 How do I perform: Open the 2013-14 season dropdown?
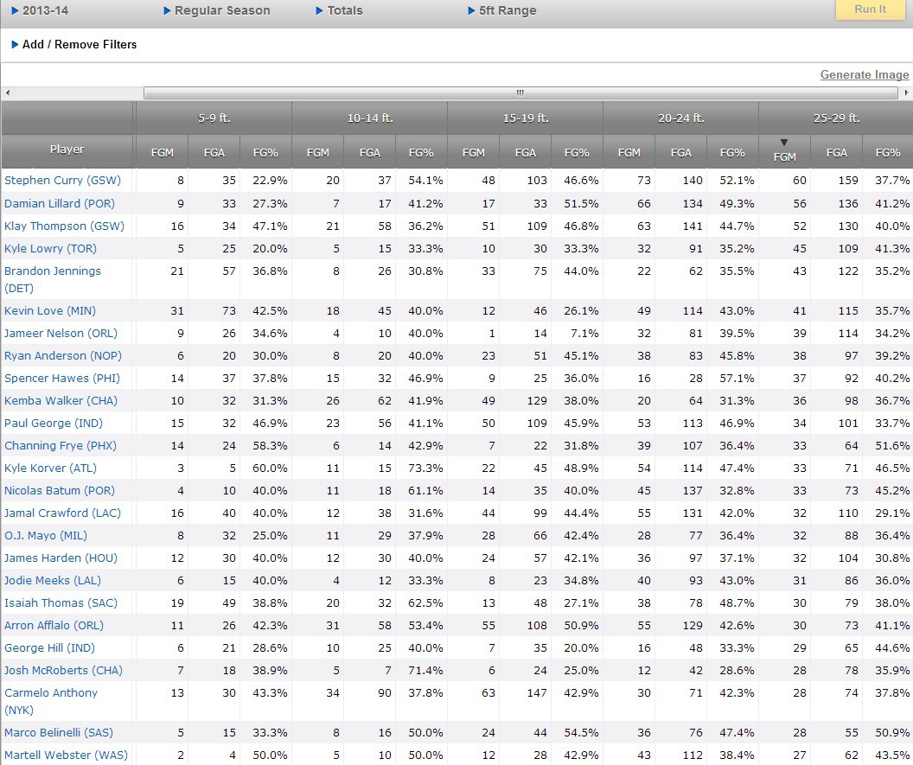(x=40, y=10)
